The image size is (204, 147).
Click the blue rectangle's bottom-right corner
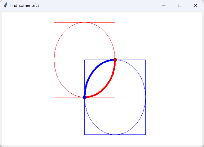(x=146, y=134)
